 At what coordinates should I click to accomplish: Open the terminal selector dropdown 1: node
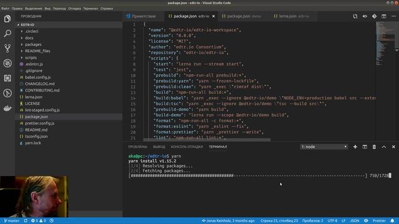(x=324, y=147)
